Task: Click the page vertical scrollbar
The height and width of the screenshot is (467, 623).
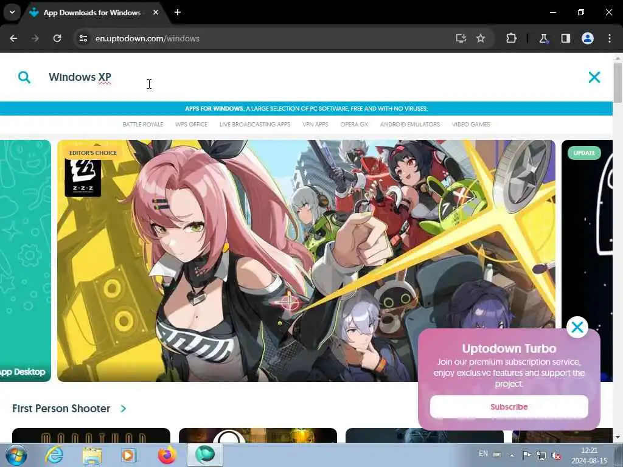Action: [x=618, y=83]
